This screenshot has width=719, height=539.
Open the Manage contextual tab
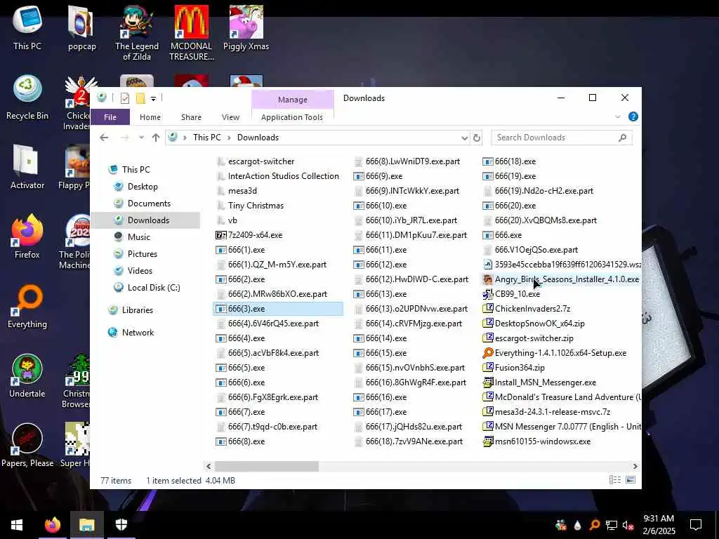coord(293,100)
